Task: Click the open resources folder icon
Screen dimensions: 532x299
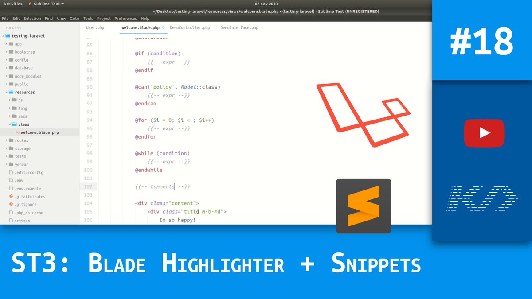Action: (11, 92)
